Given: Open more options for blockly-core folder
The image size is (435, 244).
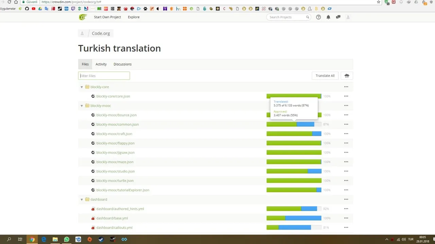Looking at the screenshot, I should coord(346,87).
